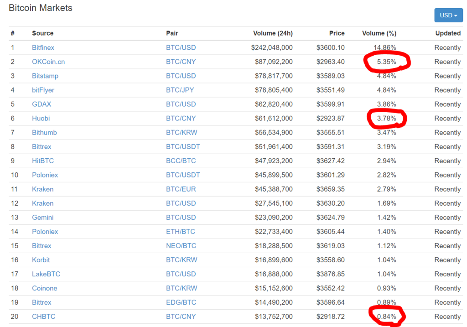The width and height of the screenshot is (467, 327).
Task: Sort by the Pair column header
Action: click(172, 33)
